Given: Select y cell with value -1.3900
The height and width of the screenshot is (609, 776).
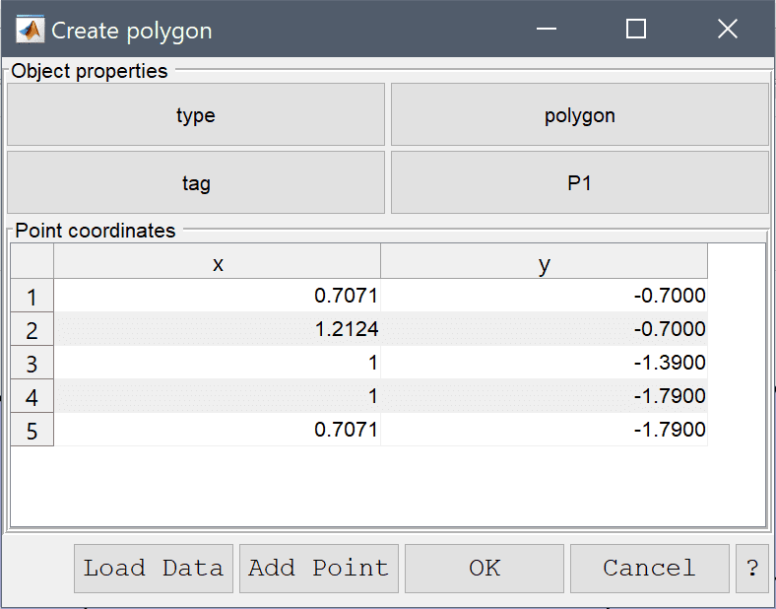Looking at the screenshot, I should (544, 363).
